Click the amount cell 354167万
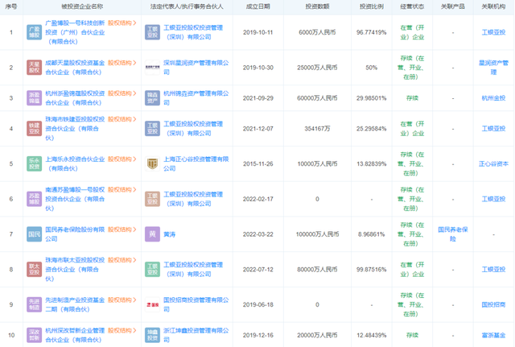 click(x=317, y=129)
